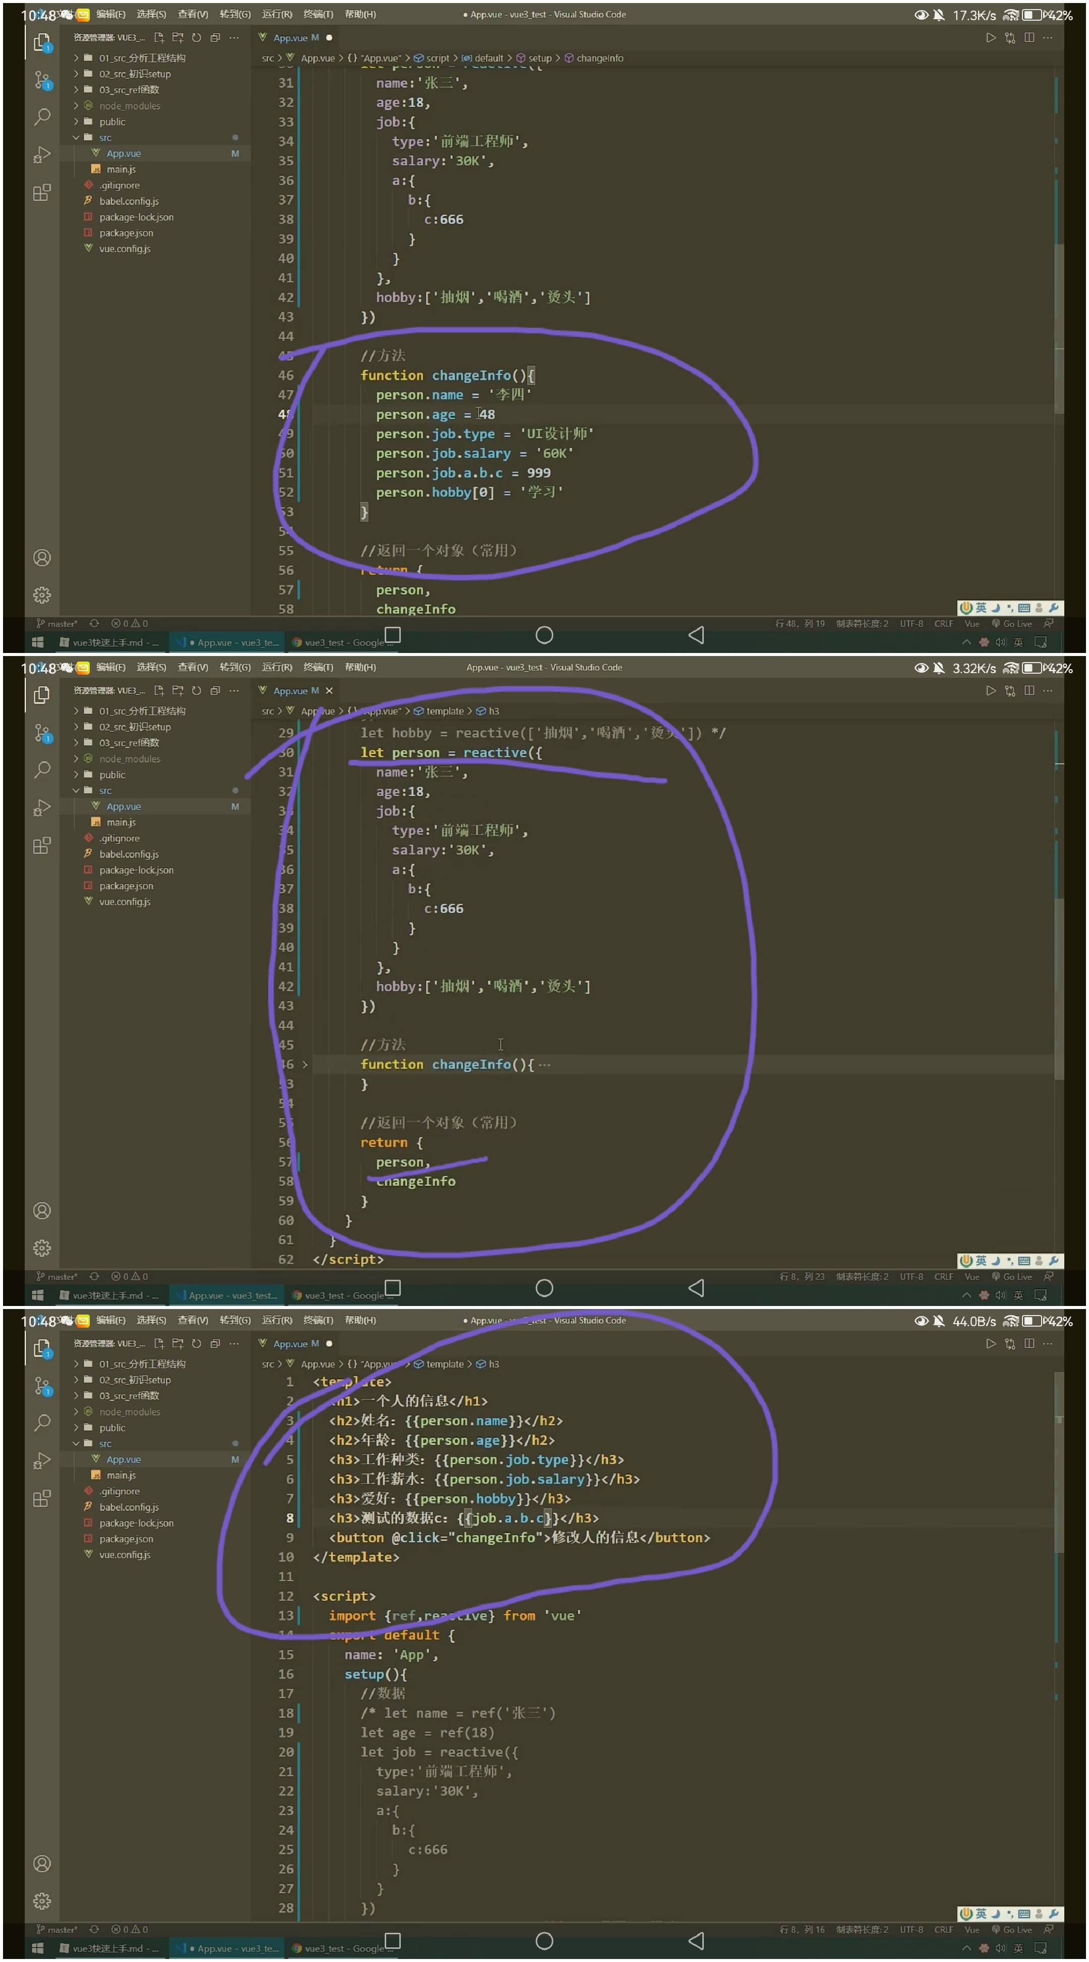Open Run and Debug in middle VS Code window
The width and height of the screenshot is (1089, 1962).
pos(42,807)
